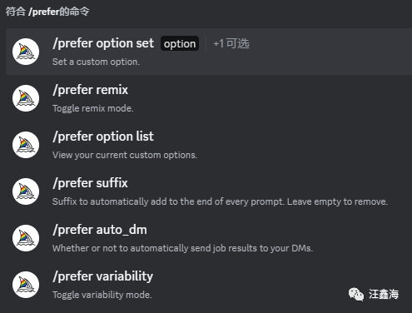Click the 'Set a custom option.' description
This screenshot has height=313, width=412.
(x=96, y=62)
